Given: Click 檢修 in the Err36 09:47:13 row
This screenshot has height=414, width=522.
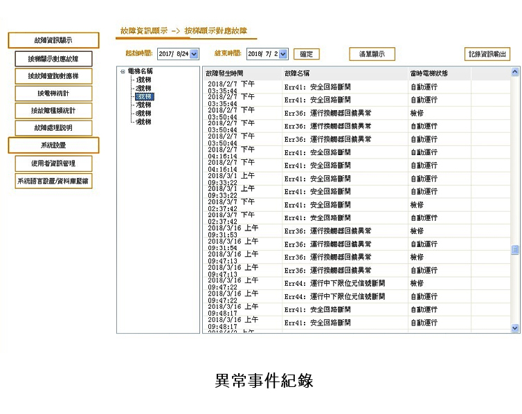Looking at the screenshot, I should pyautogui.click(x=417, y=257).
